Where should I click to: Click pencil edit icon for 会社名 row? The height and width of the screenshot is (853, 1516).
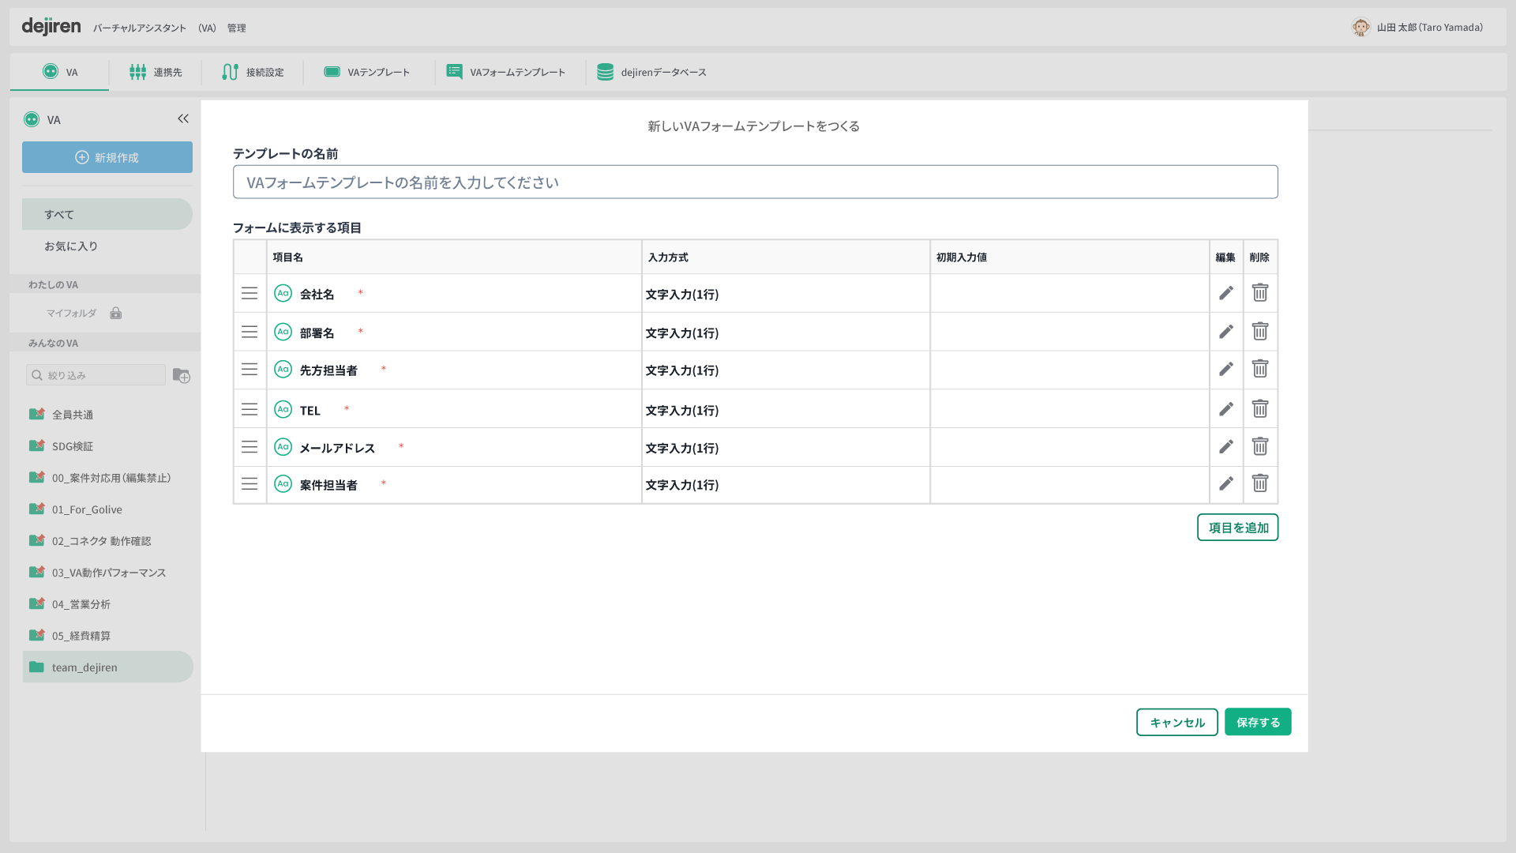point(1225,293)
